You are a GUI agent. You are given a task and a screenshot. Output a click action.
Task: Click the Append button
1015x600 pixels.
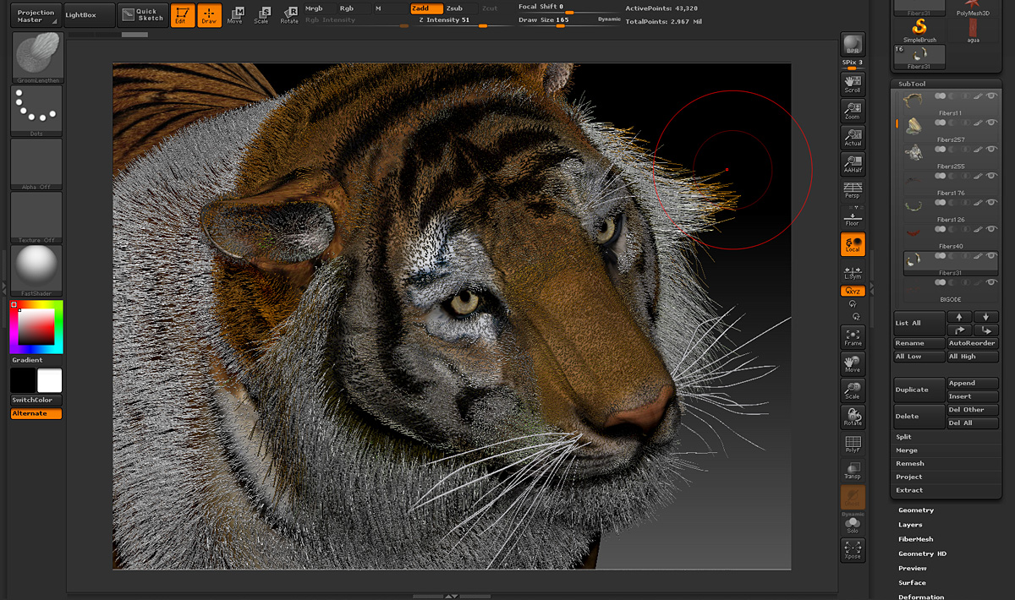pos(973,383)
